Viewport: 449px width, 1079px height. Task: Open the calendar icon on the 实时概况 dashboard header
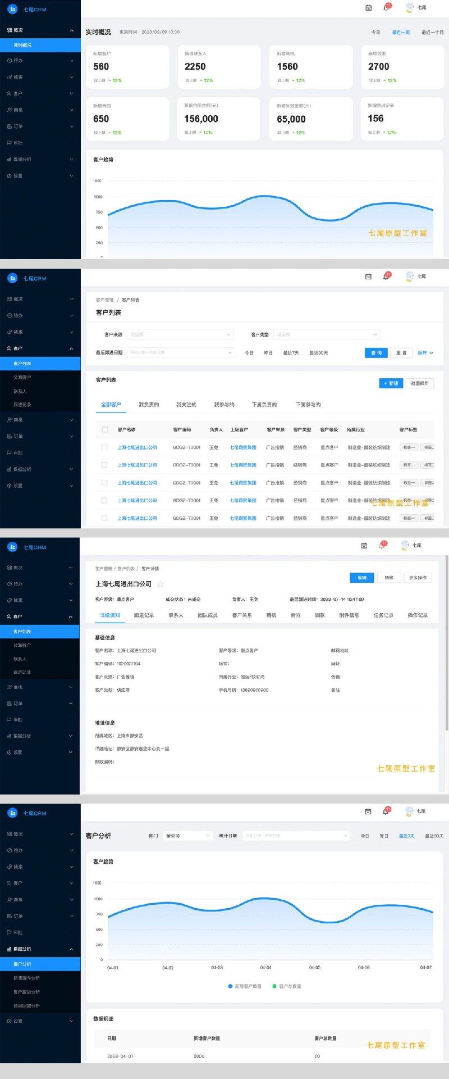[368, 8]
